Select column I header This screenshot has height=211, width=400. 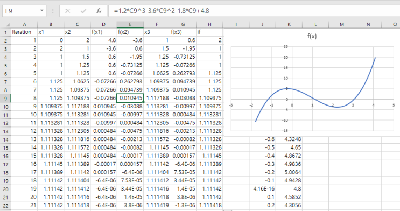(x=236, y=25)
